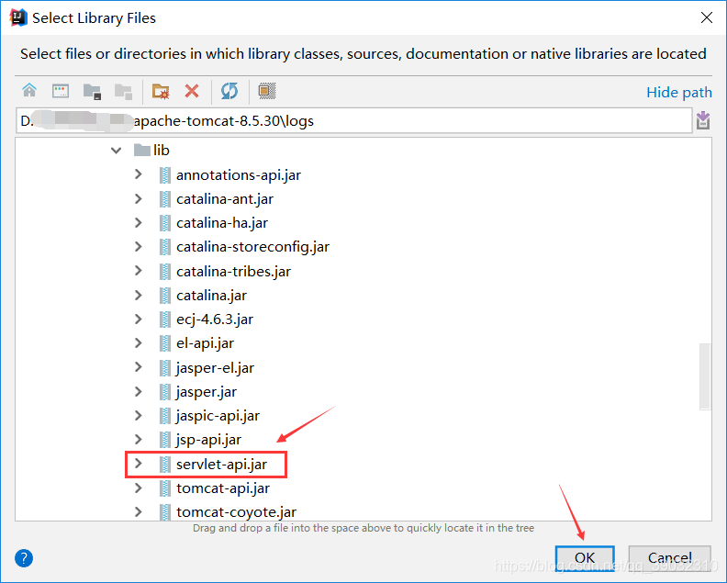Expand catalina-storeconfig.jar node
The width and height of the screenshot is (727, 583).
click(139, 247)
